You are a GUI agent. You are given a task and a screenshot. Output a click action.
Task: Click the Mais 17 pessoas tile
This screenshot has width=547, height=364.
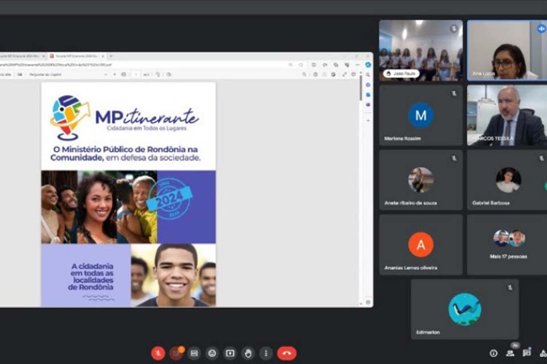point(508,245)
